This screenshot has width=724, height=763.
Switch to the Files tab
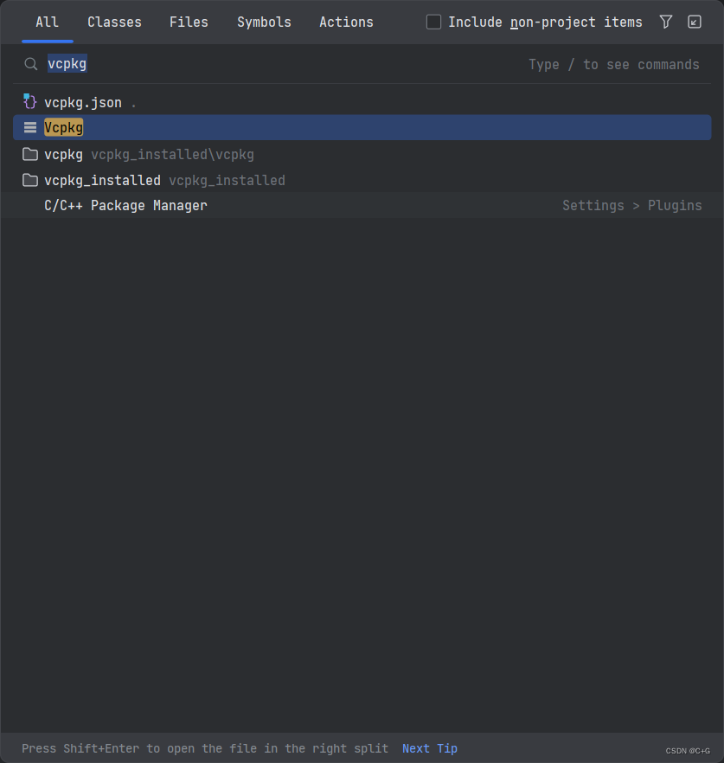pos(189,22)
